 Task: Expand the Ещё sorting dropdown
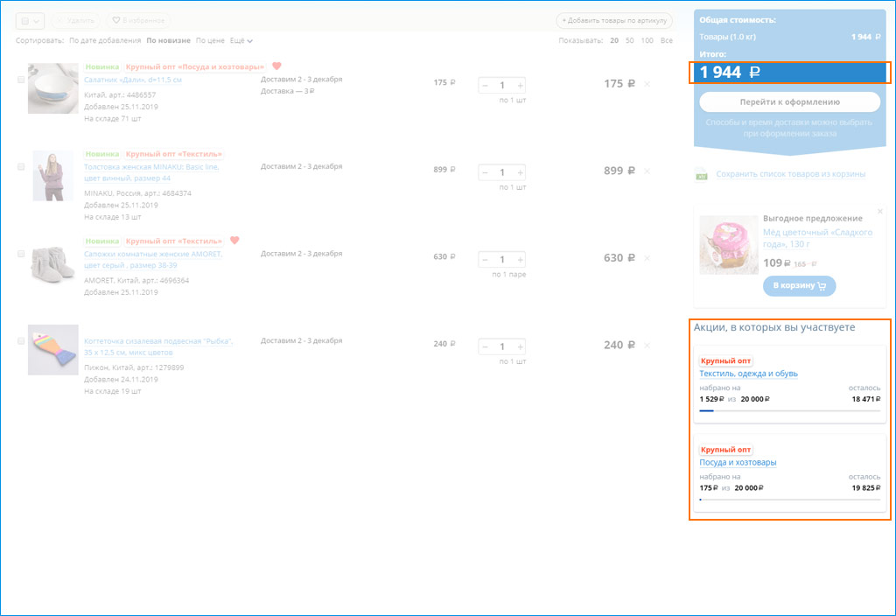241,40
